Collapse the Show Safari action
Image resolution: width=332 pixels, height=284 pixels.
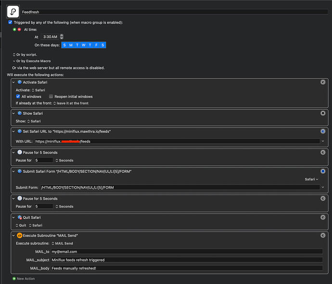click(x=13, y=113)
